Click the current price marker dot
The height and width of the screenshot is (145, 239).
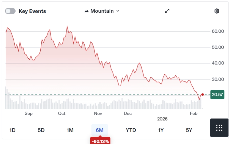202,95
